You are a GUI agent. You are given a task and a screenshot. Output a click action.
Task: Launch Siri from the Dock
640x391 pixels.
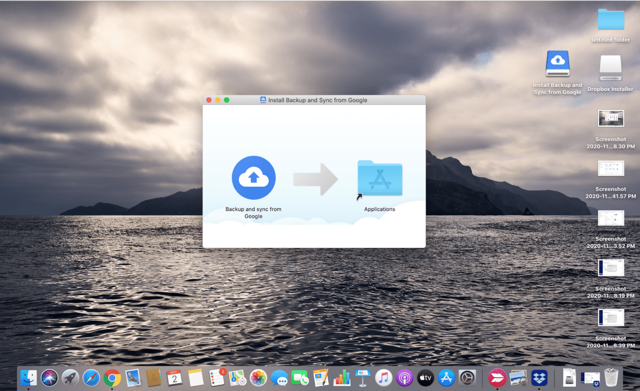(x=49, y=378)
